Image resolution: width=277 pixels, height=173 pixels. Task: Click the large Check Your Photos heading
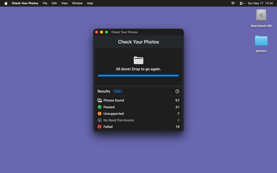[x=138, y=42]
